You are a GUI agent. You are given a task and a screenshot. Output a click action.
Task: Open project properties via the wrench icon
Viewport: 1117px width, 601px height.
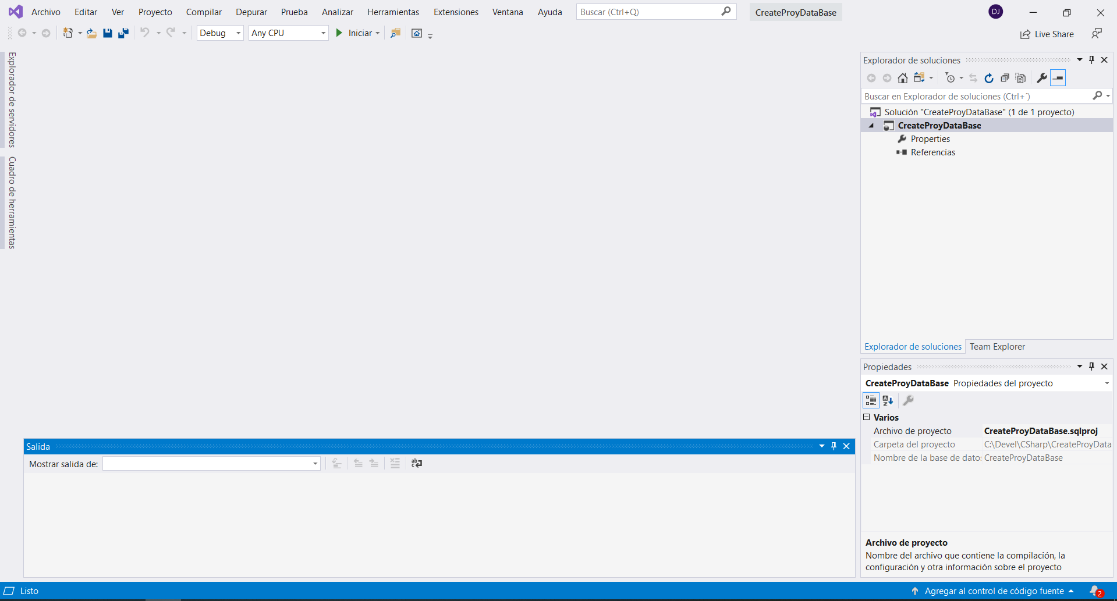(x=1041, y=78)
